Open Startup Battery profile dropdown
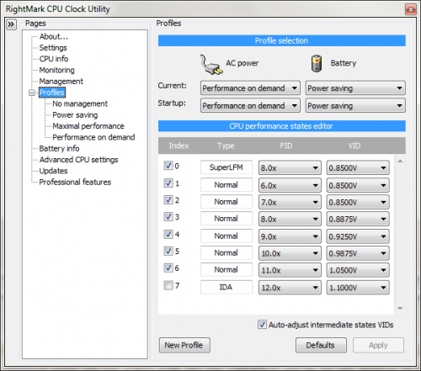This screenshot has width=421, height=371. click(x=355, y=106)
